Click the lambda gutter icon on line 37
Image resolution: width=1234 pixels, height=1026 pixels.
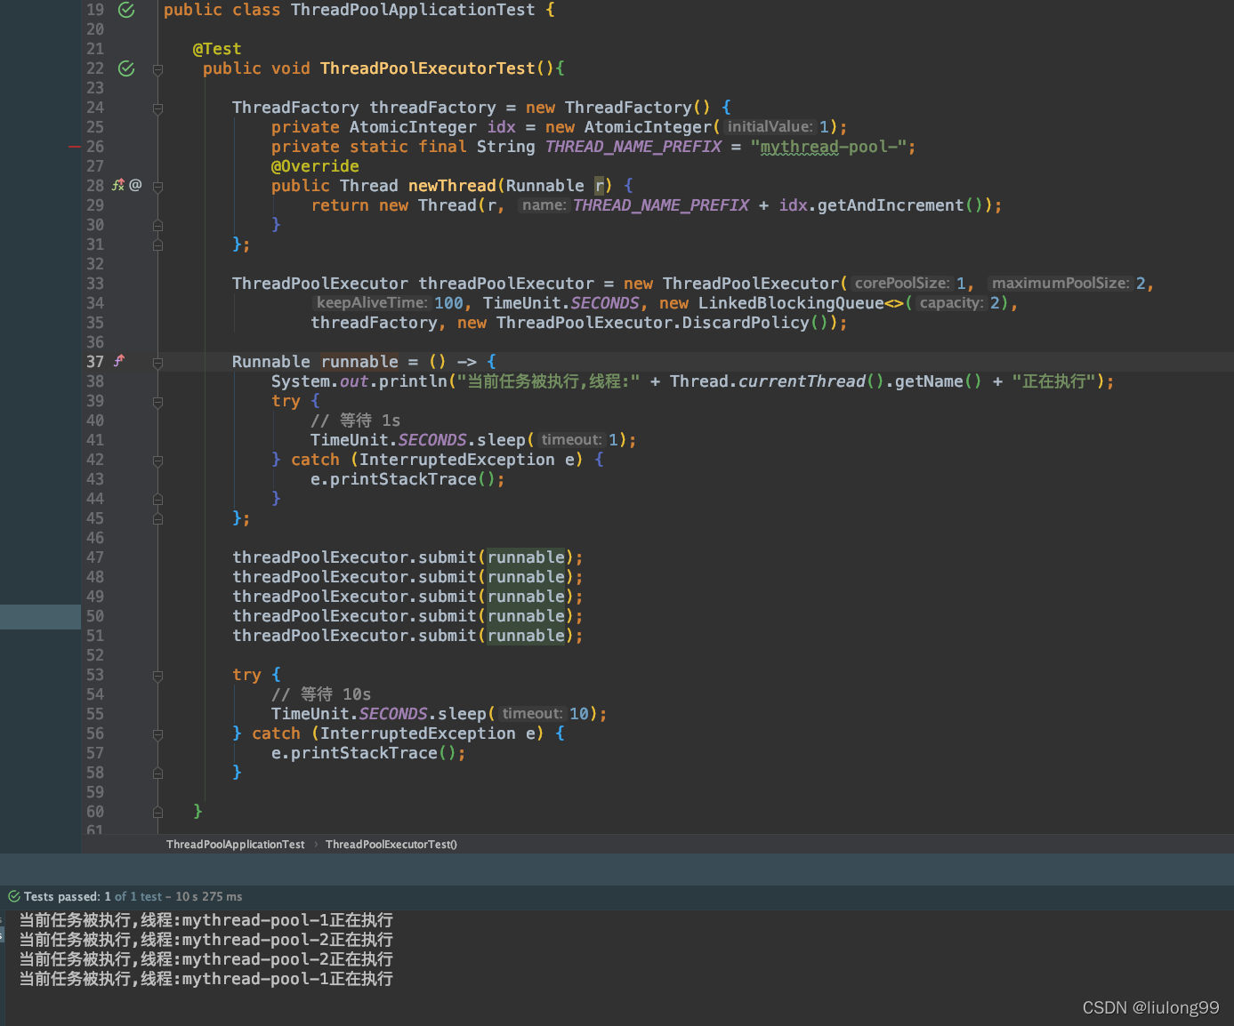coord(118,362)
